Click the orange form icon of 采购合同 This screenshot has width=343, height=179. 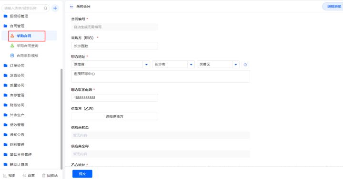tap(12, 36)
